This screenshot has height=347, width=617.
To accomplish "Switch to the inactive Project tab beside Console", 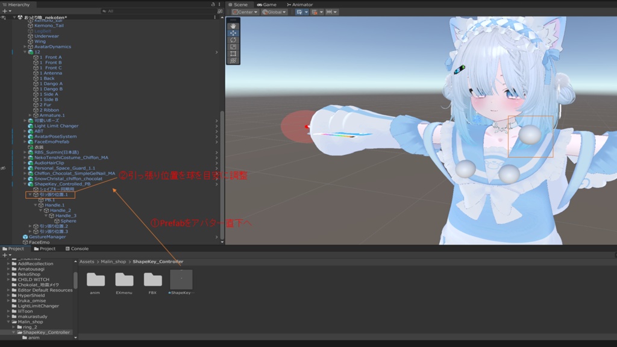I will (45, 249).
